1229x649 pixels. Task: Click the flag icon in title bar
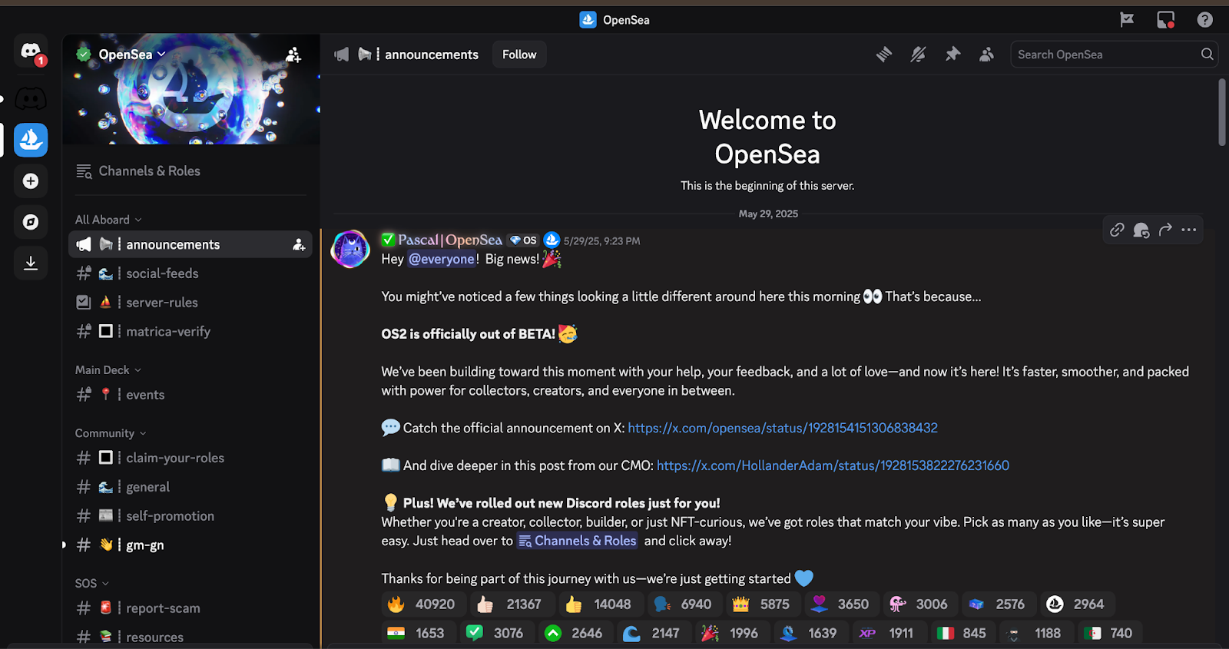pos(1127,20)
